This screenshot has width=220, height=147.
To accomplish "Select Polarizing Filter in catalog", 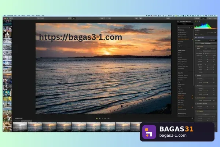I will click(x=182, y=64).
